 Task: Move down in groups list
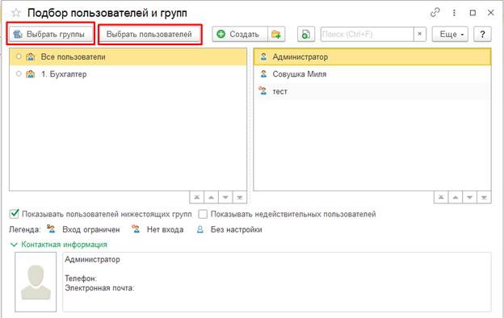point(225,197)
